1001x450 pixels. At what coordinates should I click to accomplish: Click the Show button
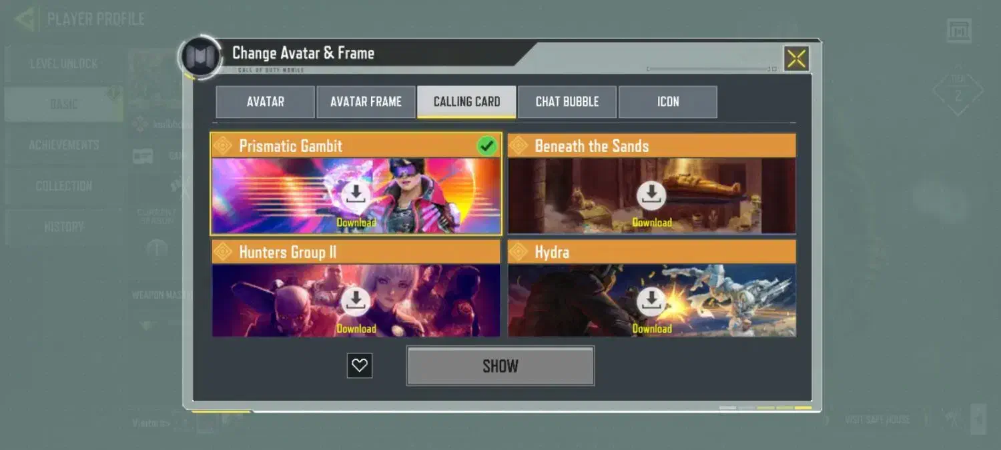[x=500, y=365]
